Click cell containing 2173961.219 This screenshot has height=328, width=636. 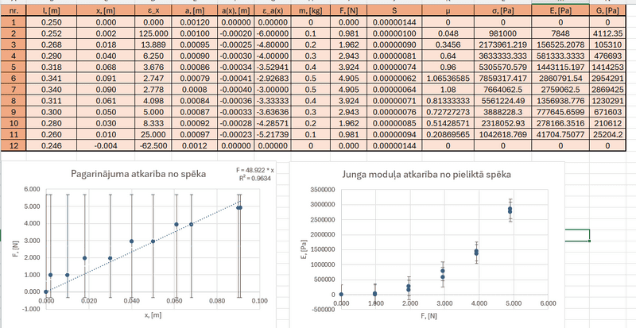tap(503, 45)
